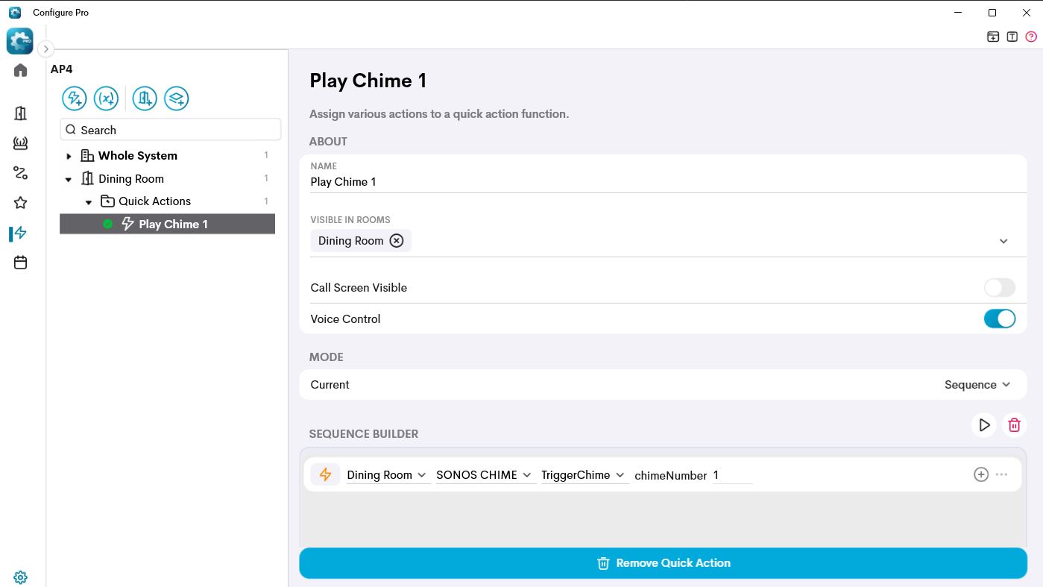The height and width of the screenshot is (587, 1043).
Task: Open the Visible In Rooms dropdown arrow
Action: pos(1003,241)
